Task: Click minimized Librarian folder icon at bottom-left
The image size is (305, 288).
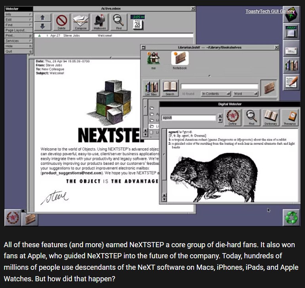Action: [30, 218]
